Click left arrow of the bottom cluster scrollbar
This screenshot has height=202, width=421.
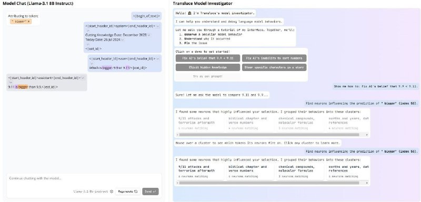[177, 183]
